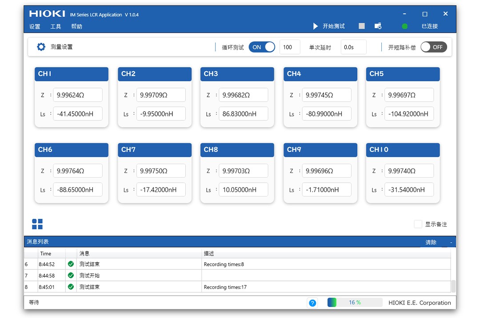The width and height of the screenshot is (480, 320).
Task: Open the 帮助 menu
Action: [76, 27]
